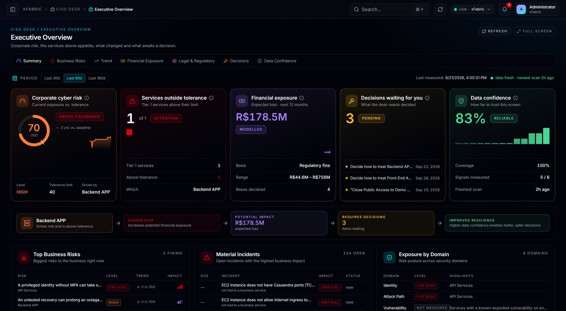Click the impact bars icon on the privileged identity risk row
Viewport: 566px width, 311px height.
pyautogui.click(x=180, y=287)
